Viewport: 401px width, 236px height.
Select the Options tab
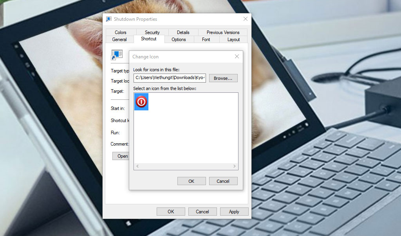point(179,40)
